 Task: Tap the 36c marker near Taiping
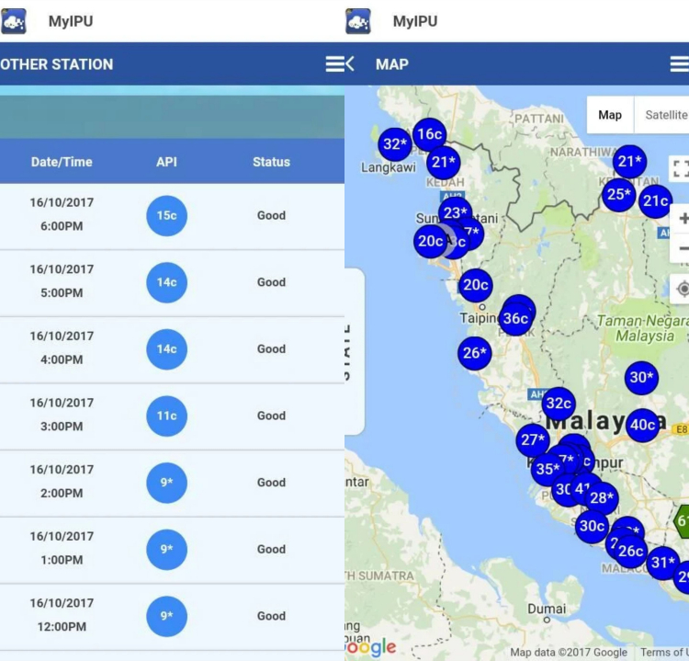click(x=515, y=318)
